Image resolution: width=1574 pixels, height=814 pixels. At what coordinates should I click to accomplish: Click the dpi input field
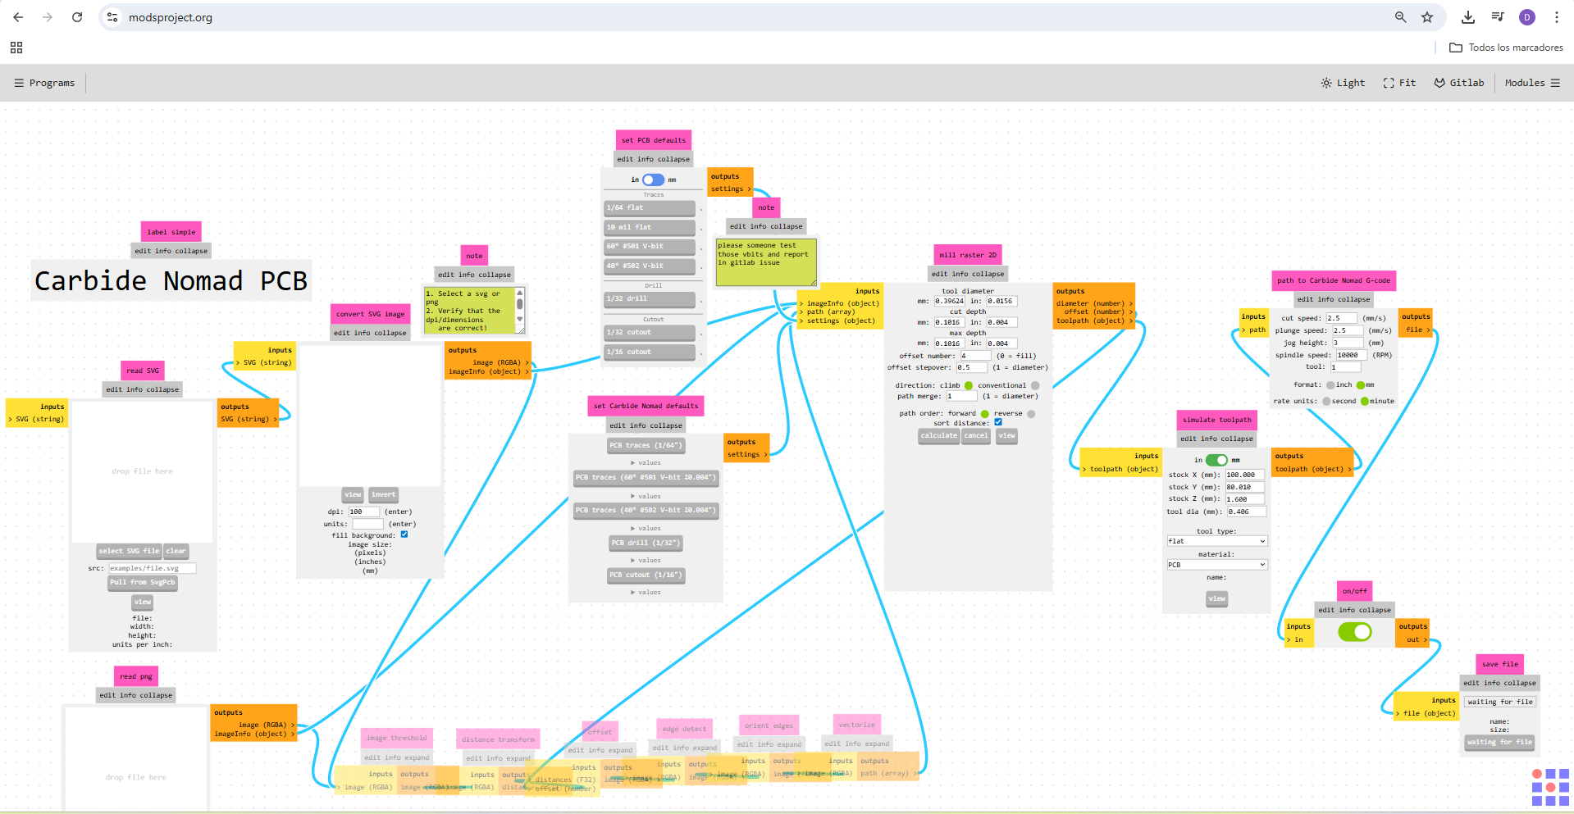coord(364,512)
